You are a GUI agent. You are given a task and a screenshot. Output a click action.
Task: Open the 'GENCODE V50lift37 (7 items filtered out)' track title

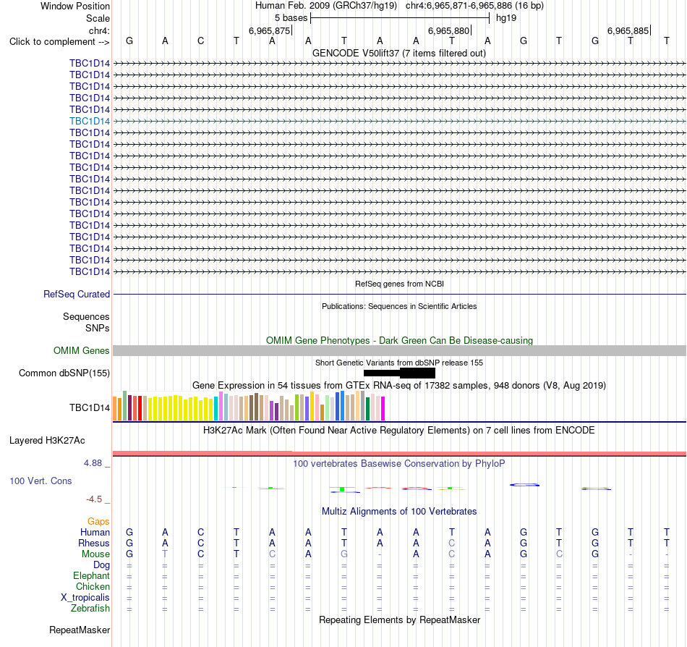coord(399,54)
